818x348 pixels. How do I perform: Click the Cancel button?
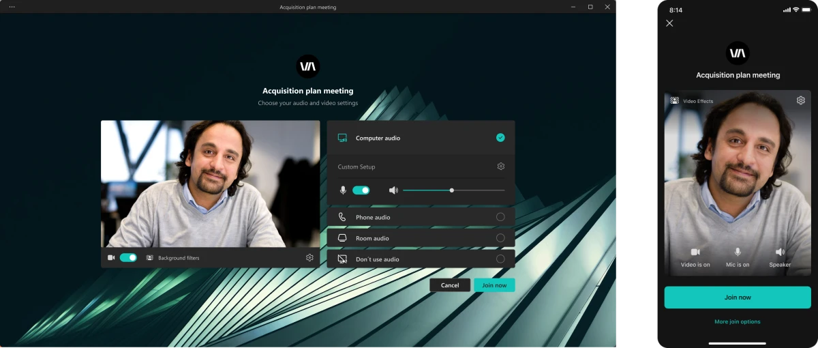coord(450,285)
